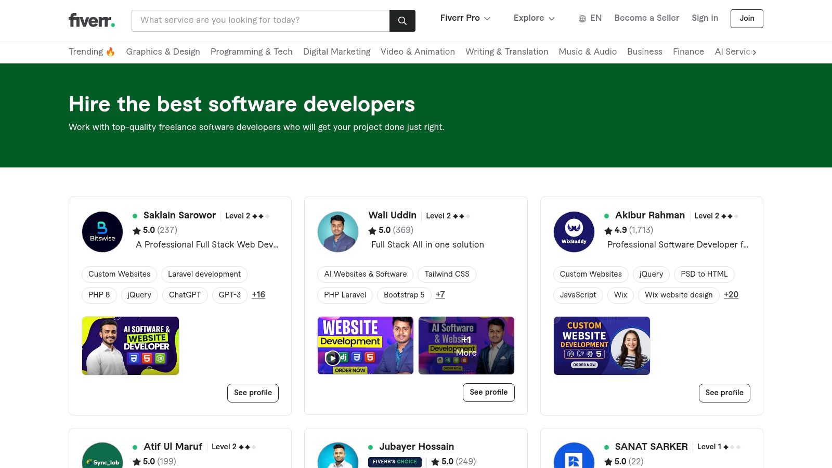
Task: Click the Sign in link
Action: point(705,18)
